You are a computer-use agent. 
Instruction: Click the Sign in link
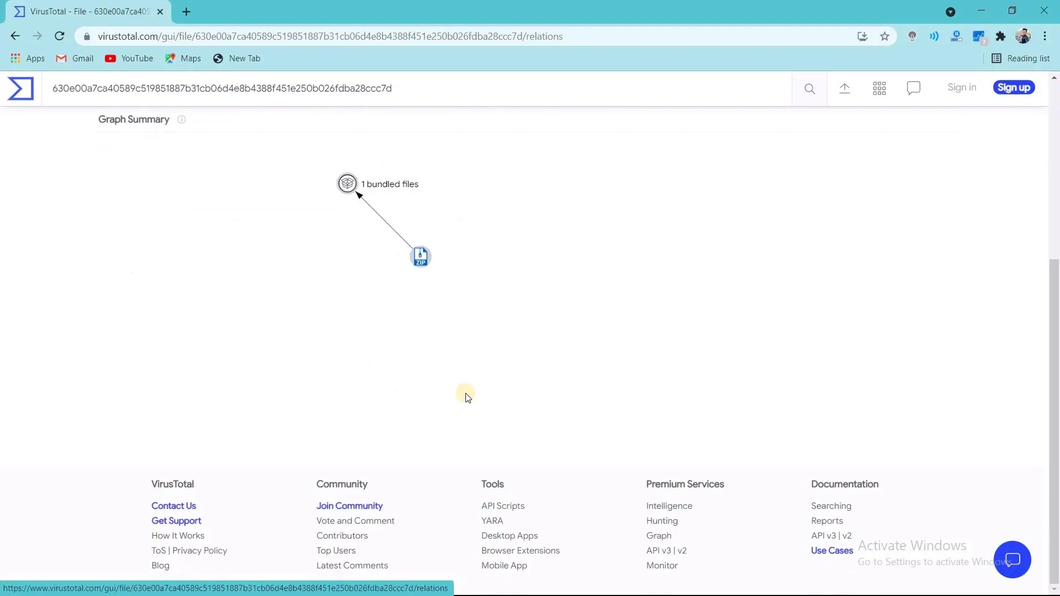[x=962, y=88]
